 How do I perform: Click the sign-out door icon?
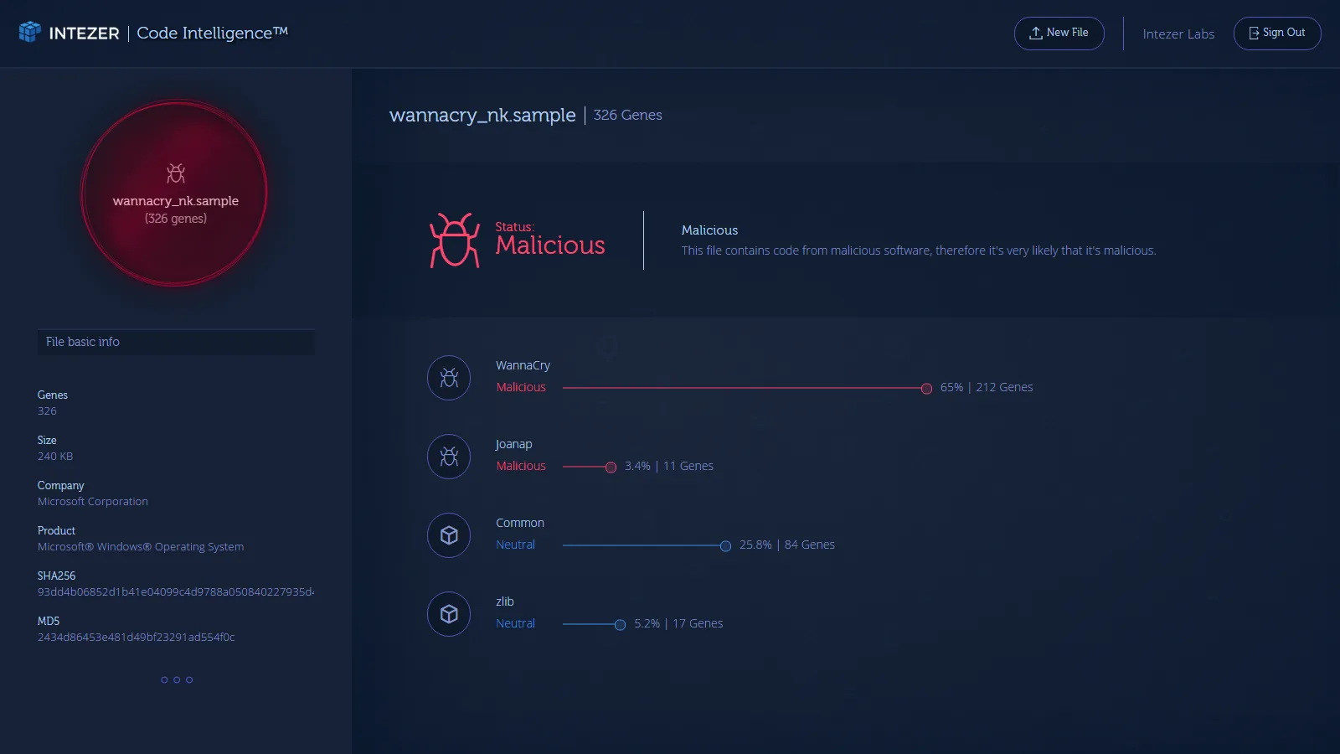(x=1254, y=33)
